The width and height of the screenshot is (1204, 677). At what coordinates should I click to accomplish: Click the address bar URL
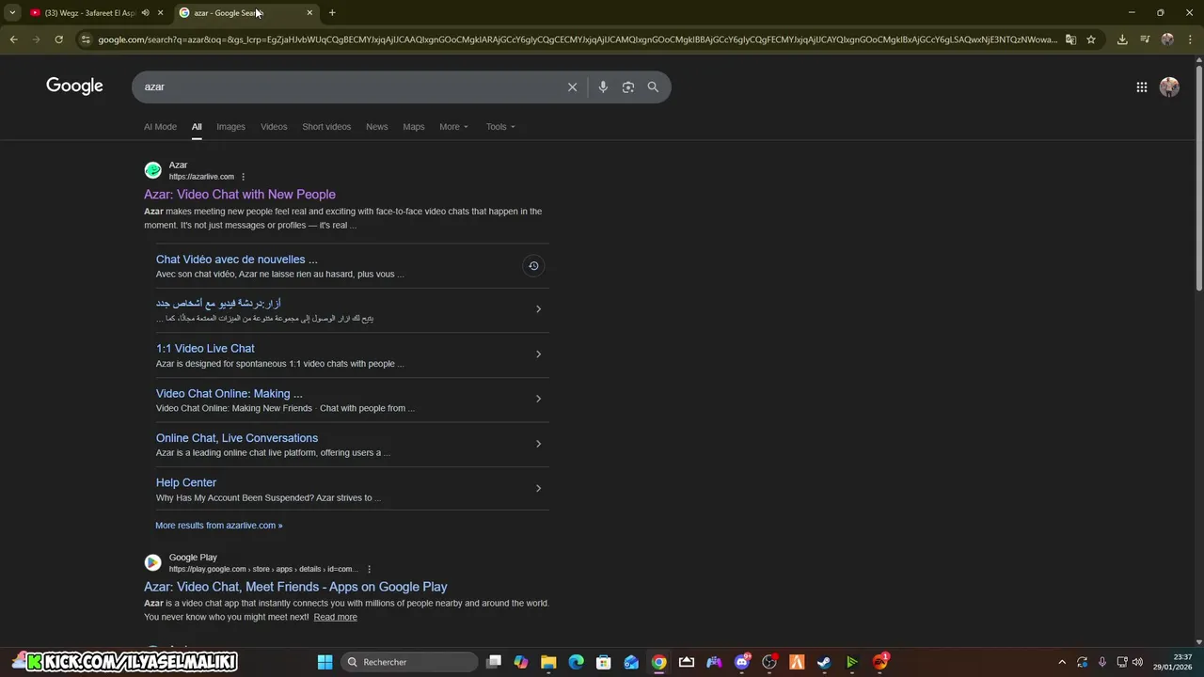(x=578, y=39)
